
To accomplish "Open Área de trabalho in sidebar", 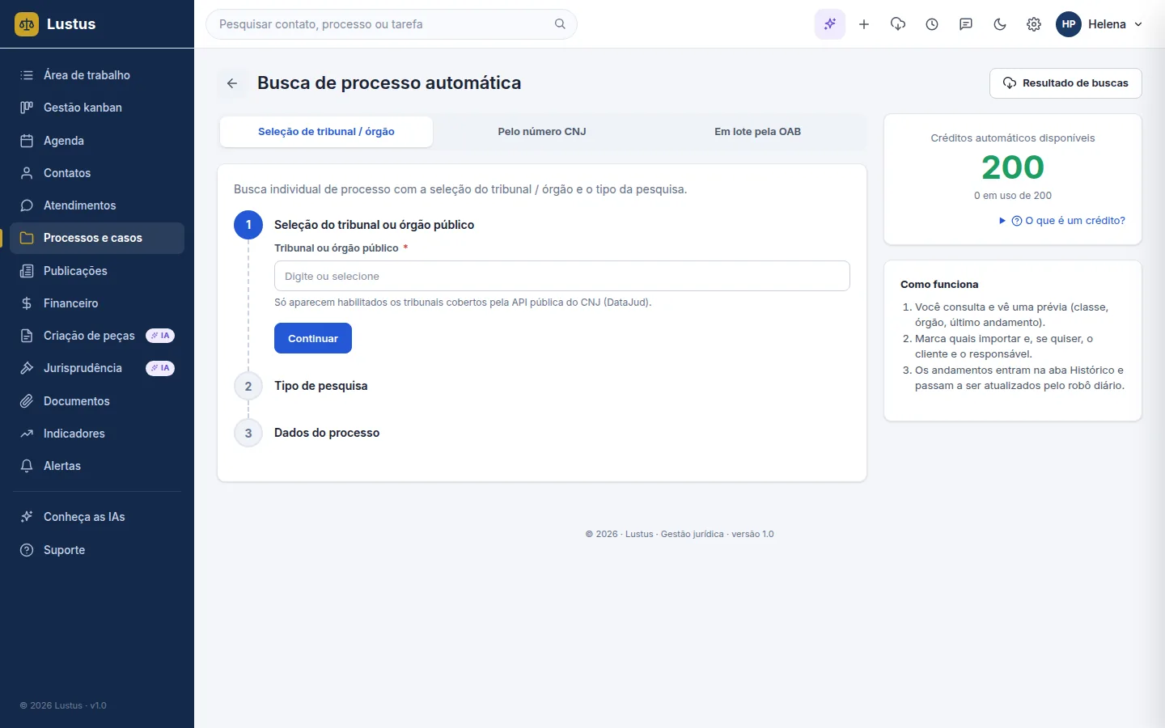I will click(x=97, y=75).
